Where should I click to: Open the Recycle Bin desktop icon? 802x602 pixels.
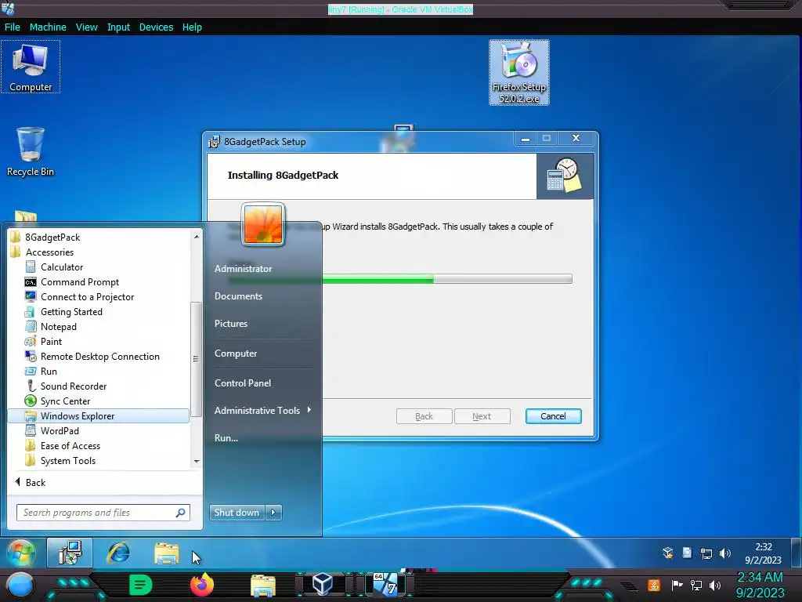[x=31, y=151]
